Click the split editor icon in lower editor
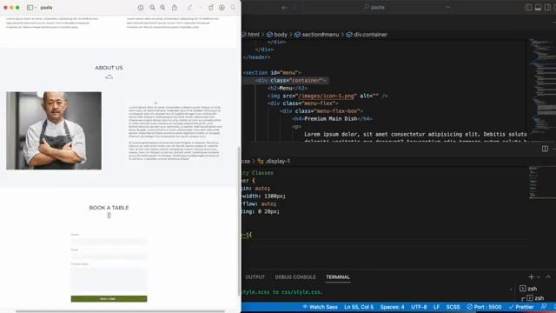This screenshot has width=556, height=313. tap(545, 149)
